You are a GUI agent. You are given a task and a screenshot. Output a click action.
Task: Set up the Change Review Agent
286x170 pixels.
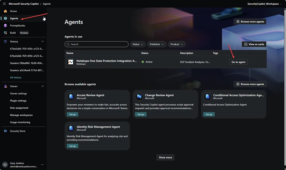tap(141, 114)
